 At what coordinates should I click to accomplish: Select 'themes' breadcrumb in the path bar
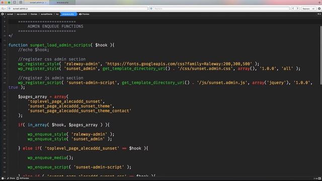[34, 14]
